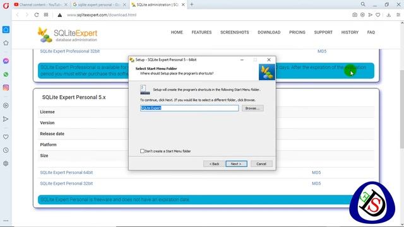Click the forward navigation arrow
Image resolution: width=404 pixels, height=227 pixels.
[27, 15]
